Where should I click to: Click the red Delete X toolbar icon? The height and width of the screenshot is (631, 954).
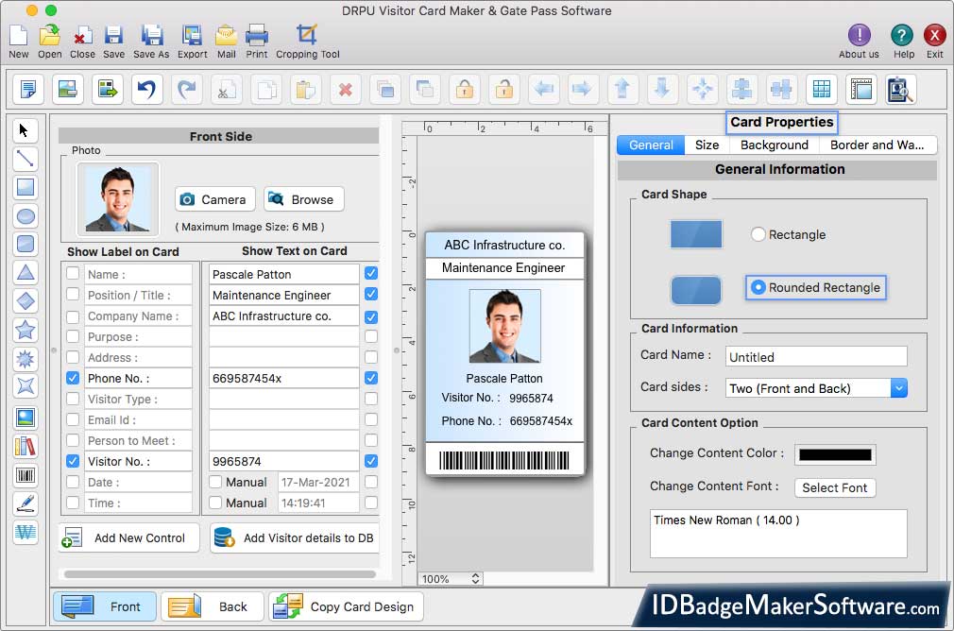coord(346,90)
